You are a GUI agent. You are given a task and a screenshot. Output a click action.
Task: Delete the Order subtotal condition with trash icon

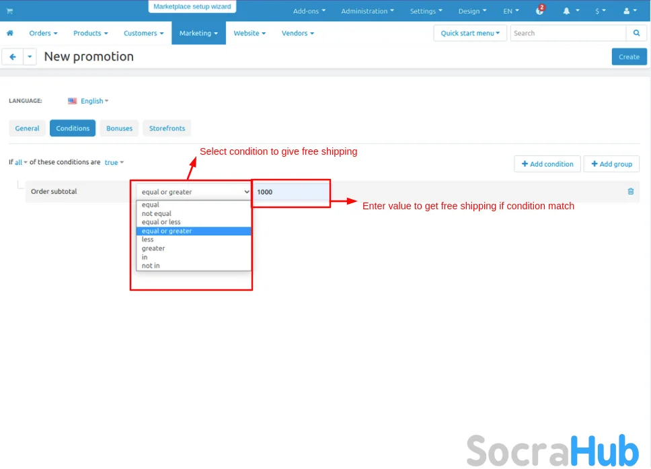[630, 192]
